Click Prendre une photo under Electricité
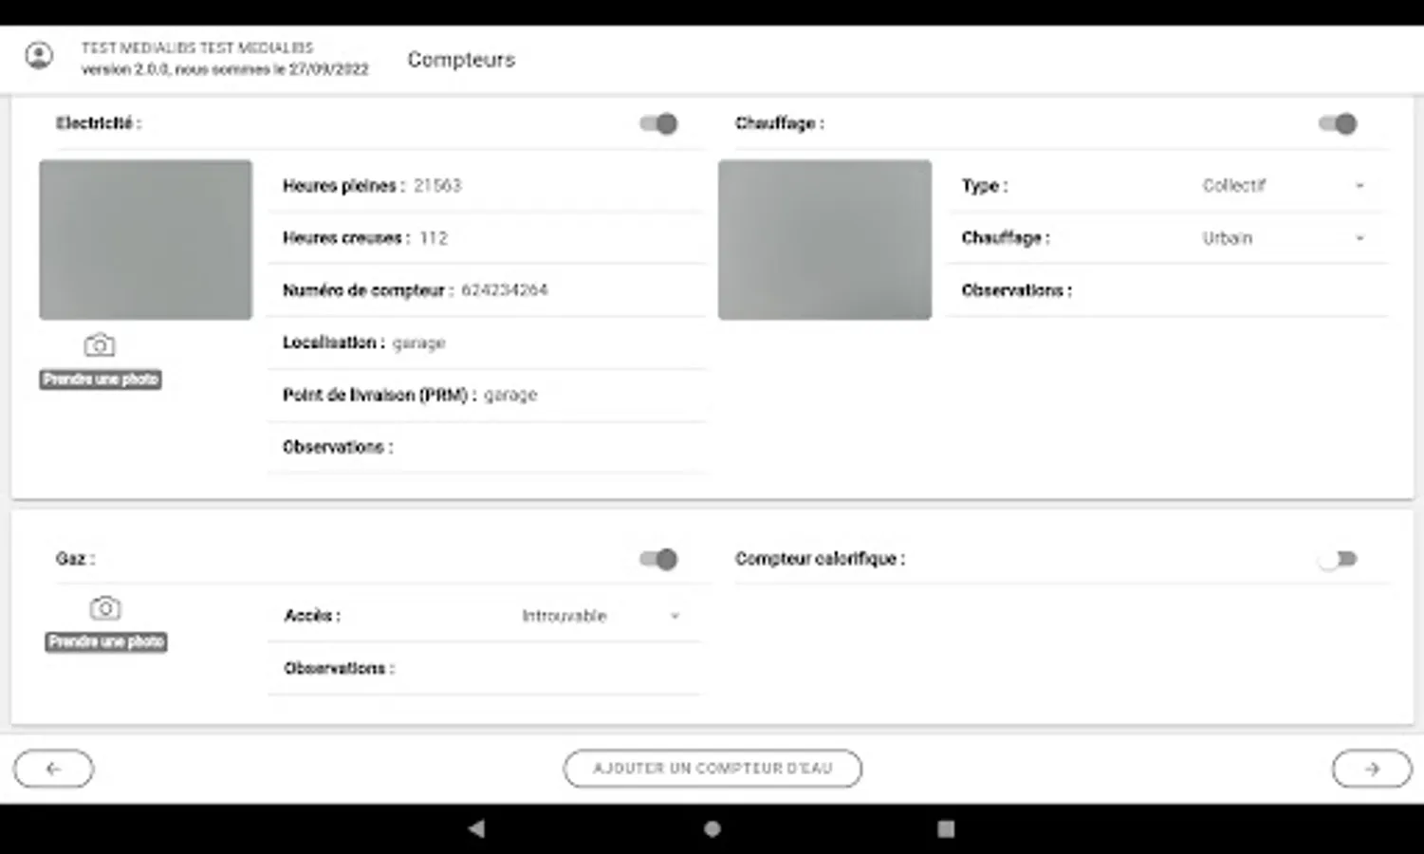This screenshot has height=854, width=1424. pyautogui.click(x=101, y=380)
